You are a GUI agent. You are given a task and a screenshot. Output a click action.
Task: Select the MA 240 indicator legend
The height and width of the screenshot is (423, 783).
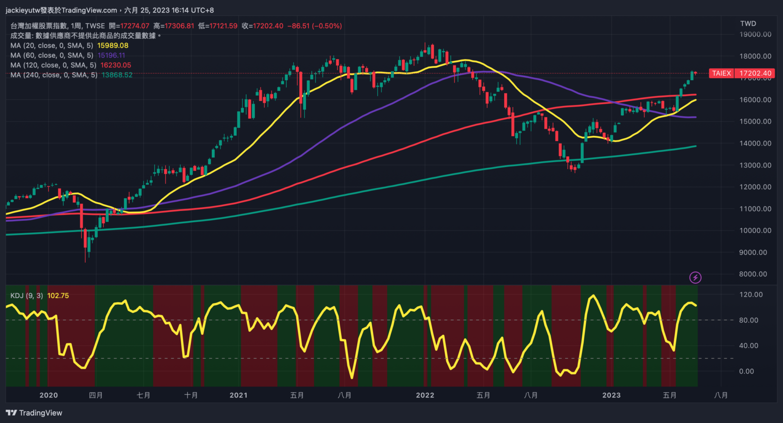[54, 75]
